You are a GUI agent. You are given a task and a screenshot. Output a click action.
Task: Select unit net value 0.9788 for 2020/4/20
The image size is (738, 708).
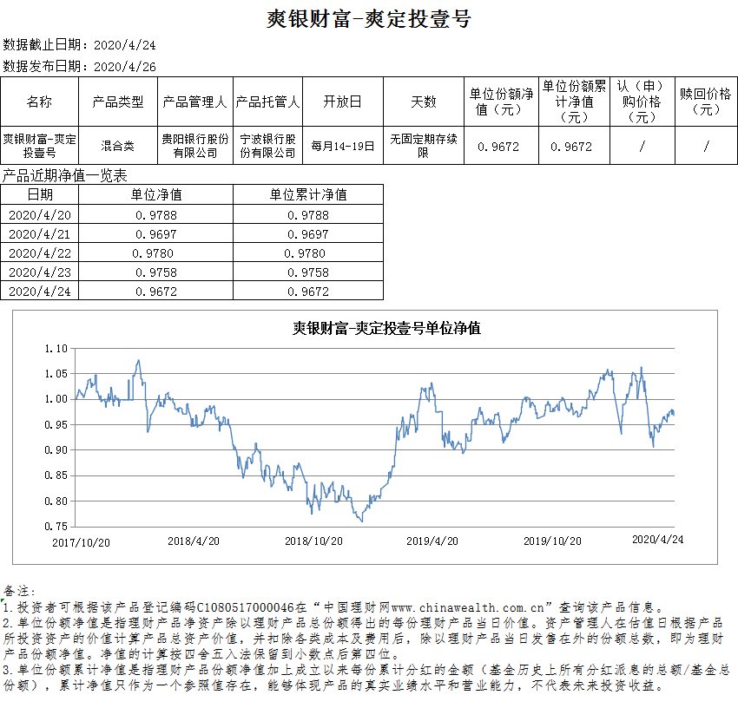coord(156,215)
